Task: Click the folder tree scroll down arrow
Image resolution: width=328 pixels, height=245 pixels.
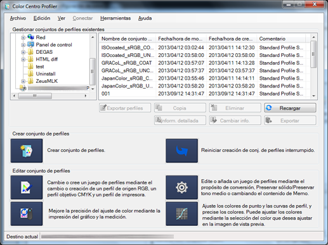Action: coord(93,89)
